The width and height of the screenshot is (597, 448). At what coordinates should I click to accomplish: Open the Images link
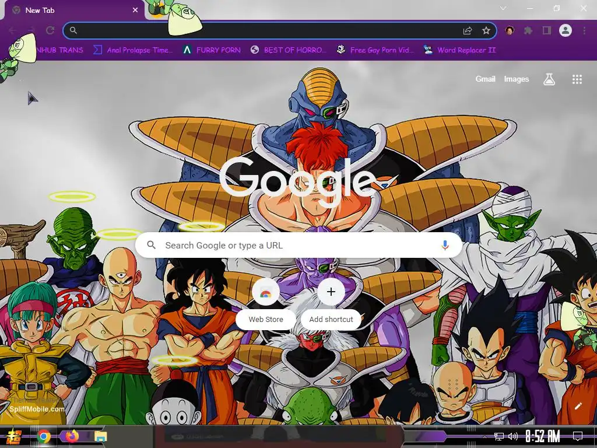point(517,79)
